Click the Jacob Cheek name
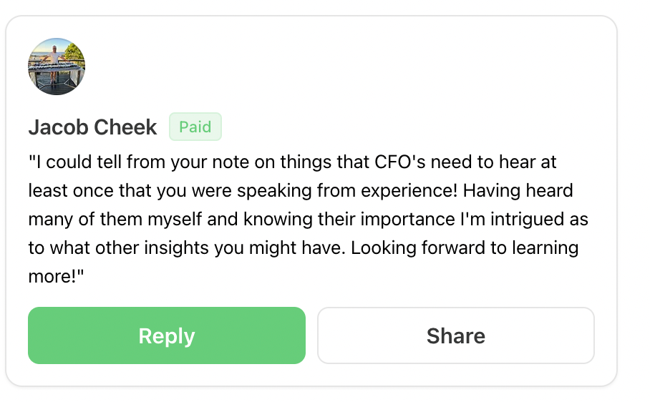Screen dimensions: 650x402 pos(92,127)
